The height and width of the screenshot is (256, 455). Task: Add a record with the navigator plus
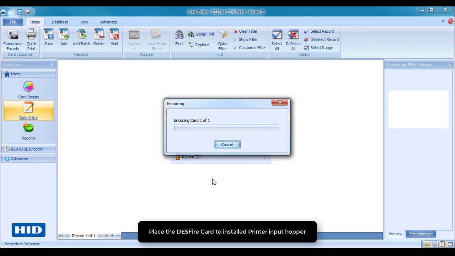click(112, 236)
